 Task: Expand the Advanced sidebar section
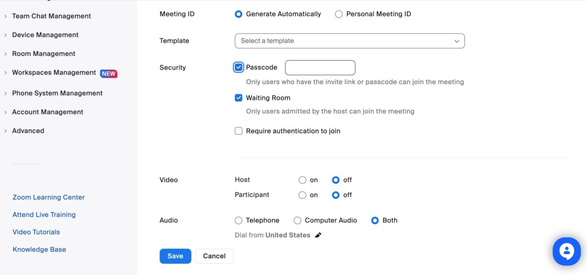[28, 131]
